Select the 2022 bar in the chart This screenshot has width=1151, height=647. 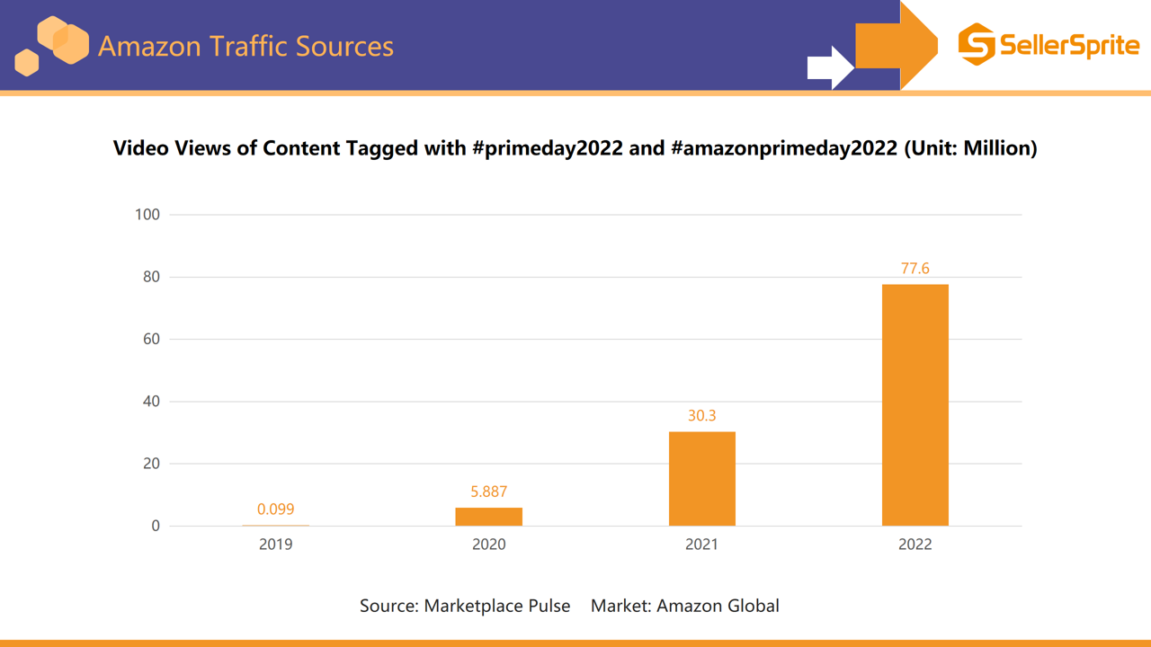click(x=915, y=404)
